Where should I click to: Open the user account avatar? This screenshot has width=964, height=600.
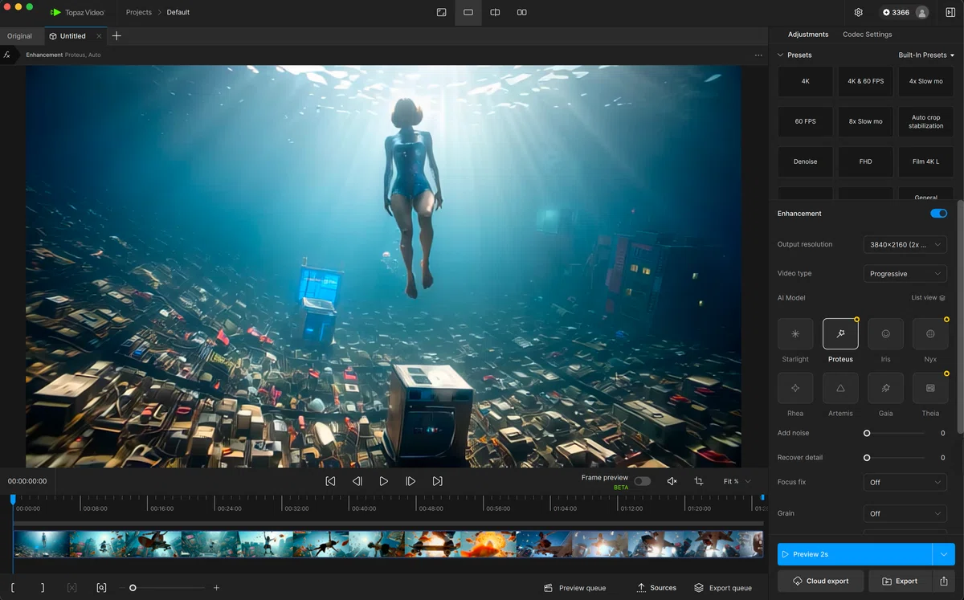[921, 13]
